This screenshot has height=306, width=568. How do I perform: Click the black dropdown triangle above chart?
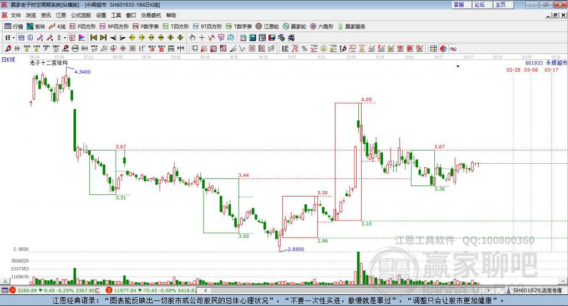point(458,66)
